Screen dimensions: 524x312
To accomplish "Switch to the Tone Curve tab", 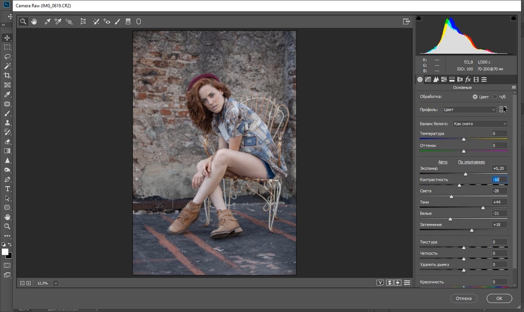I will click(428, 79).
